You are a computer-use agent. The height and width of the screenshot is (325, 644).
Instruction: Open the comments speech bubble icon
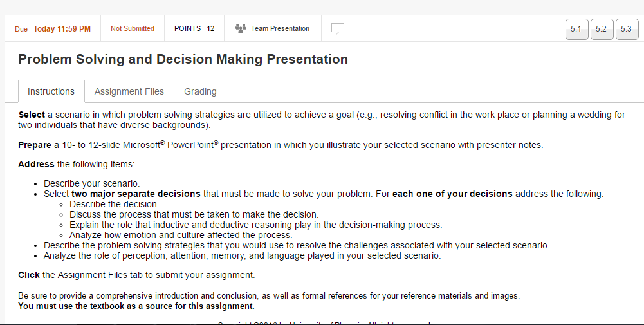338,29
